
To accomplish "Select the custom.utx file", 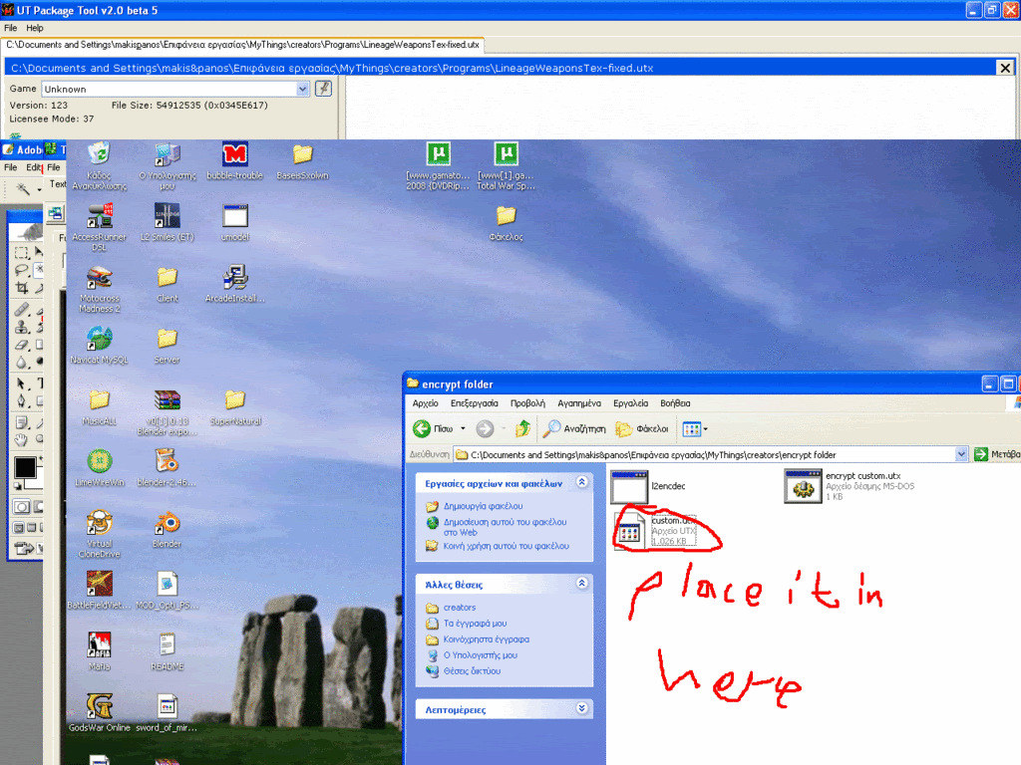I will click(629, 532).
